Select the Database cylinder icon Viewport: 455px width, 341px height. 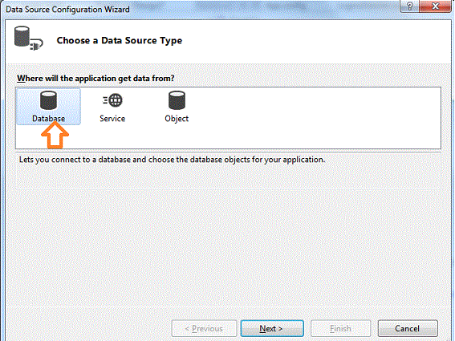click(48, 100)
